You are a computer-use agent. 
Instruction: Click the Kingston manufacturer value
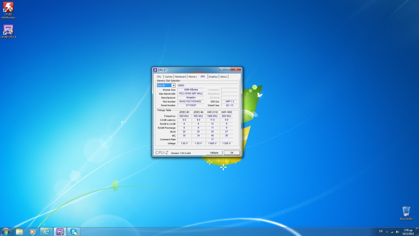coord(191,98)
